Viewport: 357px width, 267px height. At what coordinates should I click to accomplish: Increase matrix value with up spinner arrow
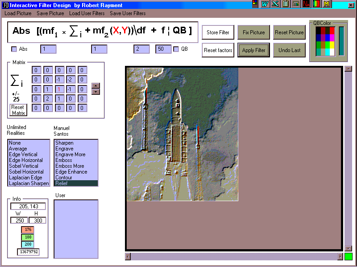point(95,85)
